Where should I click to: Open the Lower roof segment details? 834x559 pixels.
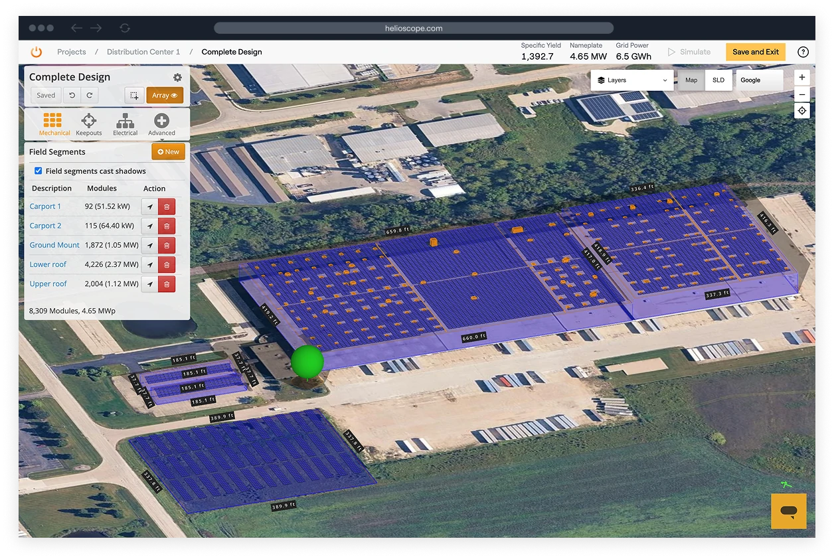pos(48,264)
